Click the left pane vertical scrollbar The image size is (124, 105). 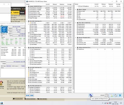(x=73, y=47)
